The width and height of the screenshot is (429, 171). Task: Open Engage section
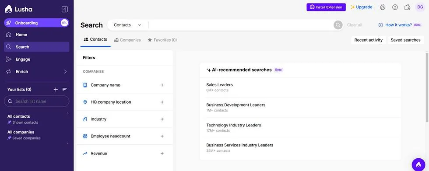(37, 59)
